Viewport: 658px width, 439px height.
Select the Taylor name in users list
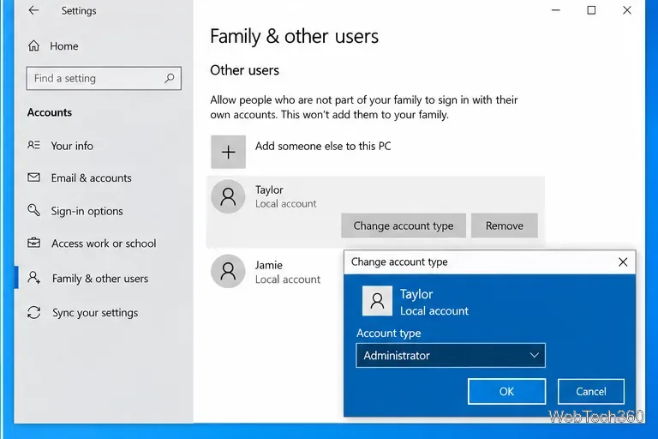269,189
